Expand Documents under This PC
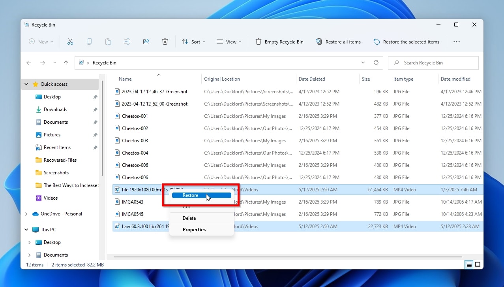The height and width of the screenshot is (287, 504). click(x=30, y=255)
